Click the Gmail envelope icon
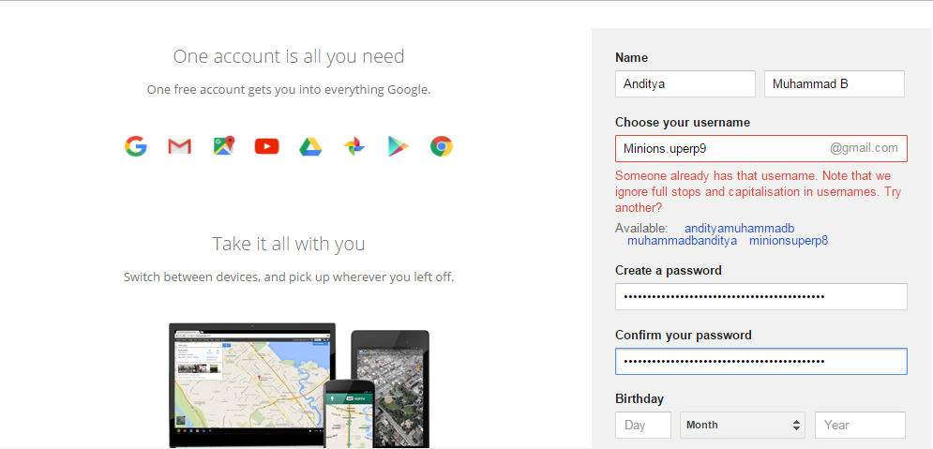This screenshot has width=933, height=449. click(x=180, y=145)
